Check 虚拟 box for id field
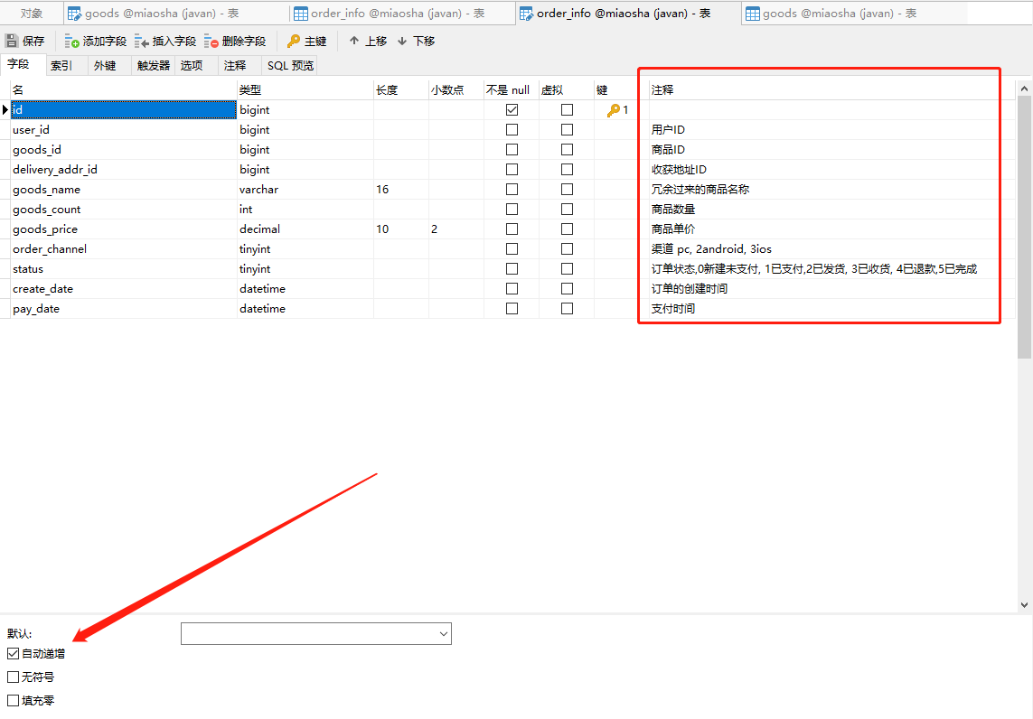 click(x=567, y=110)
